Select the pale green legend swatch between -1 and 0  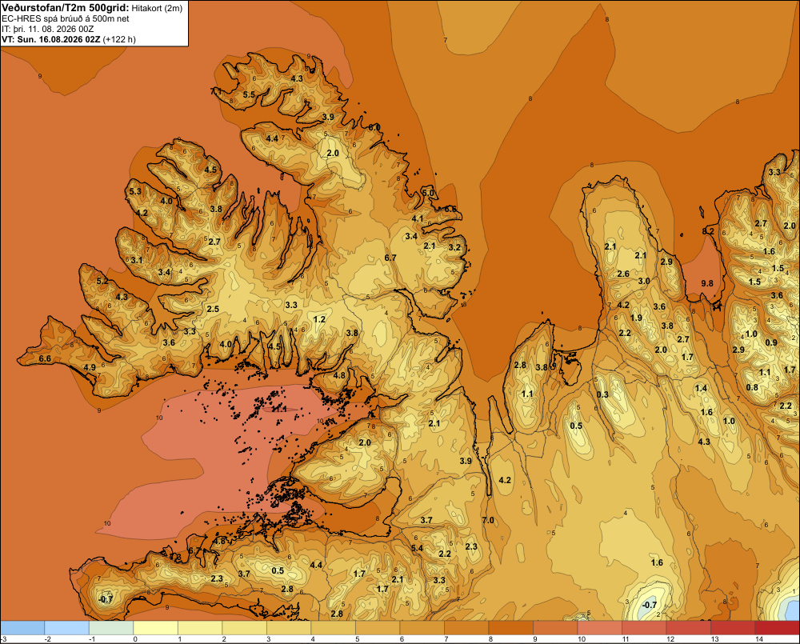(x=111, y=628)
